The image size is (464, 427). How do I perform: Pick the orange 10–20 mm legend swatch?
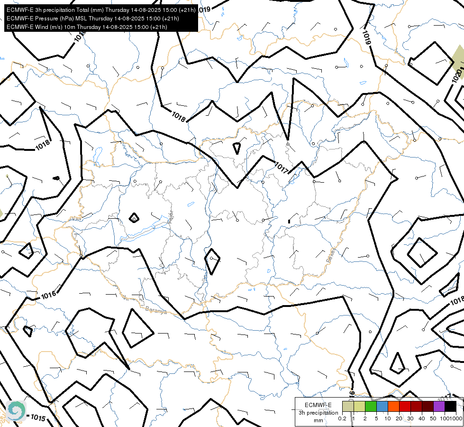[393, 407]
